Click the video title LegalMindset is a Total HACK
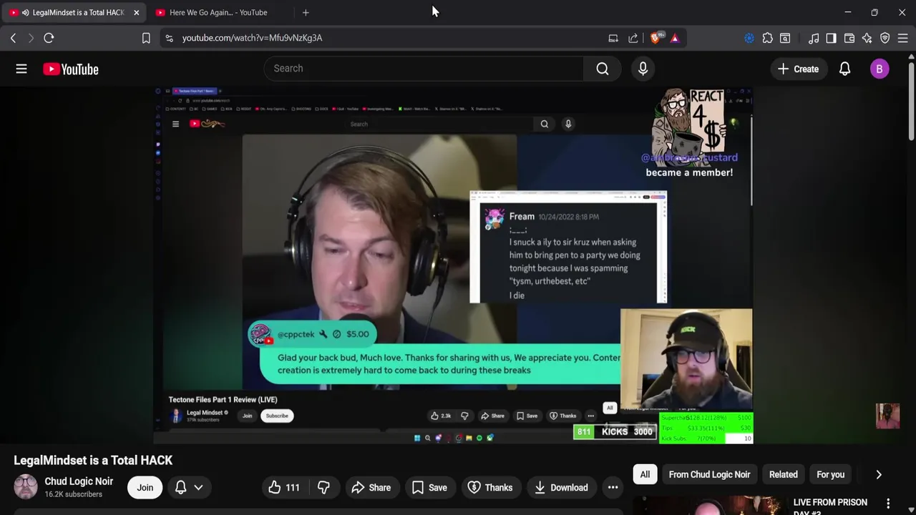The image size is (916, 515). click(93, 461)
